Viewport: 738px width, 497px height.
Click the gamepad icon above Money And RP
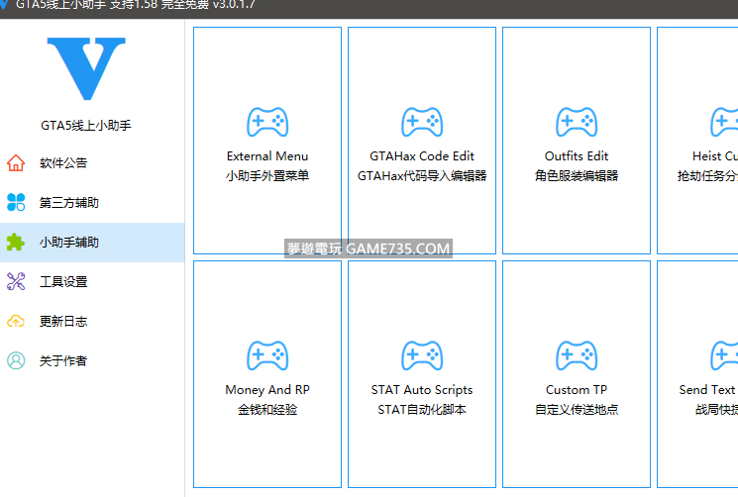[266, 356]
